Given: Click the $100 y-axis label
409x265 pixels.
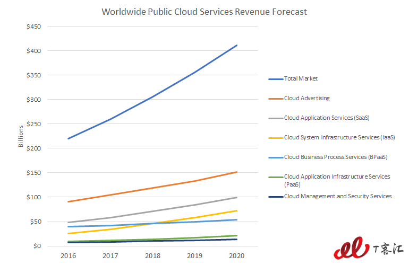Looking at the screenshot, I should tap(33, 197).
